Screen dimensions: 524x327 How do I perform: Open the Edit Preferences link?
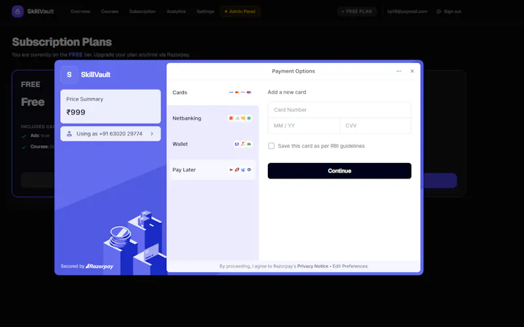350,266
